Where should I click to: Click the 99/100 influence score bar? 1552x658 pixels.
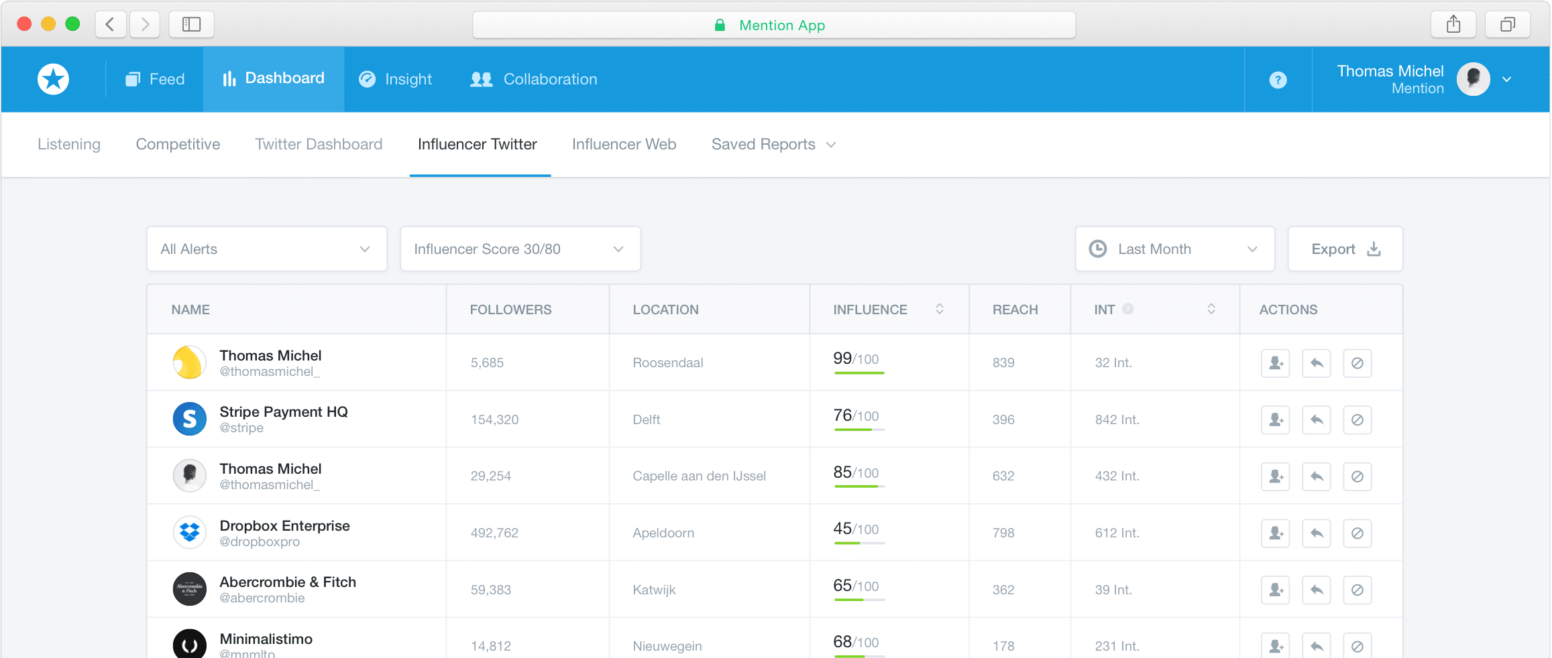(859, 373)
